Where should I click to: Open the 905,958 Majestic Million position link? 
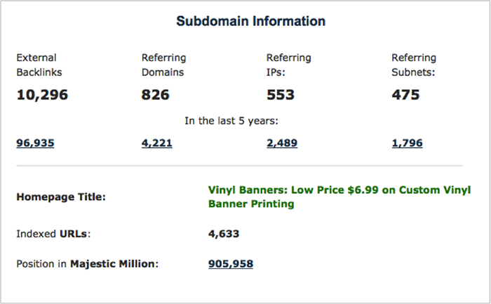(x=231, y=264)
